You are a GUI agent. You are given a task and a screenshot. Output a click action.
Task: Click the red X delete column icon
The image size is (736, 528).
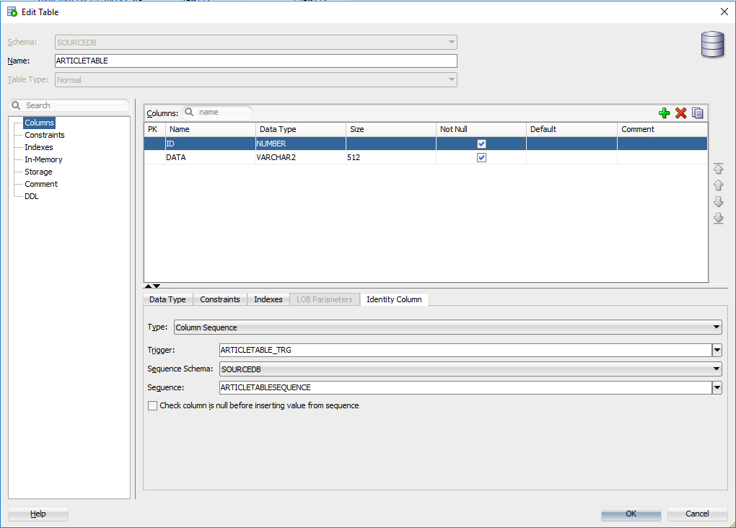680,113
